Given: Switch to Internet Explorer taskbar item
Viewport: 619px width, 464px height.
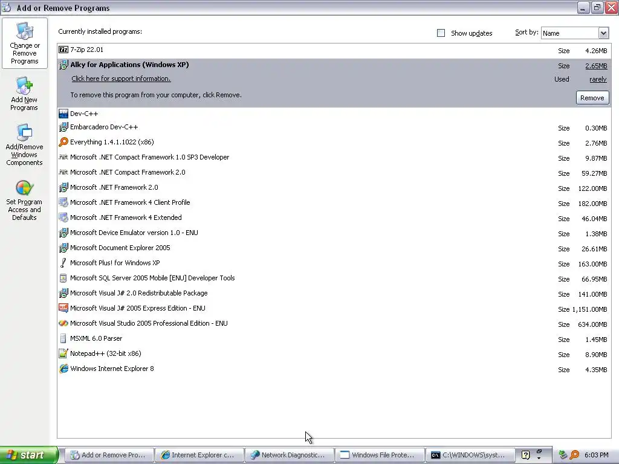Looking at the screenshot, I should [199, 455].
